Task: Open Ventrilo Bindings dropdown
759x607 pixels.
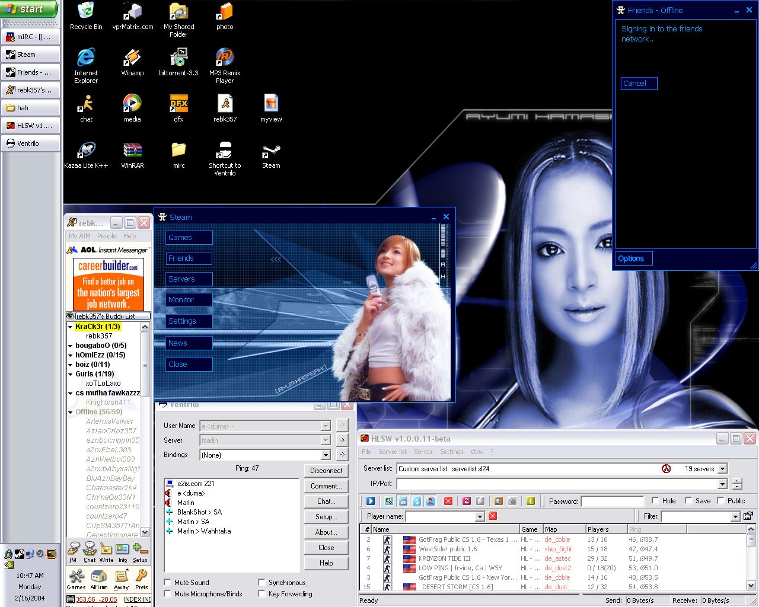Action: [325, 455]
